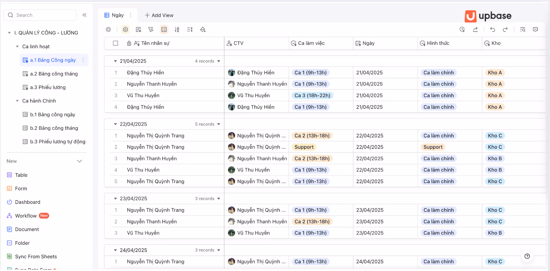Image resolution: width=550 pixels, height=271 pixels.
Task: Open b.3 Phiếu lương tự động table
Action: click(58, 142)
